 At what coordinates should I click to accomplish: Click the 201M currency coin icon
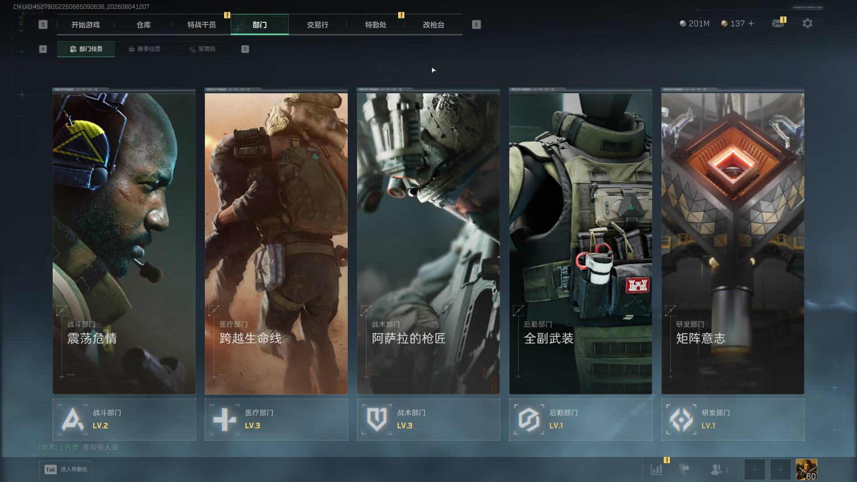(x=682, y=24)
